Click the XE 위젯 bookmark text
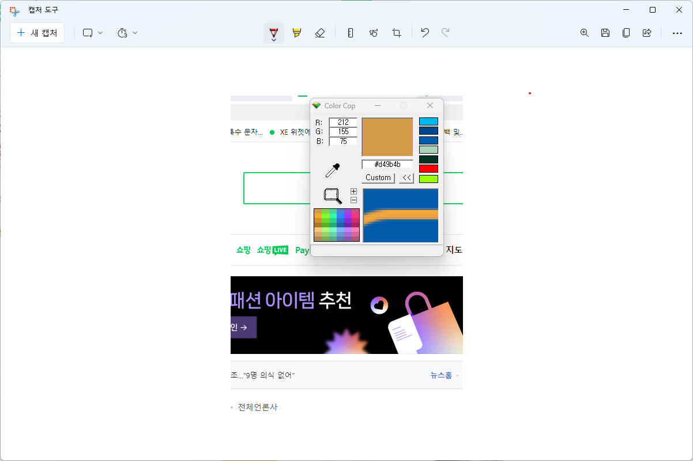This screenshot has height=461, width=693. coord(295,132)
